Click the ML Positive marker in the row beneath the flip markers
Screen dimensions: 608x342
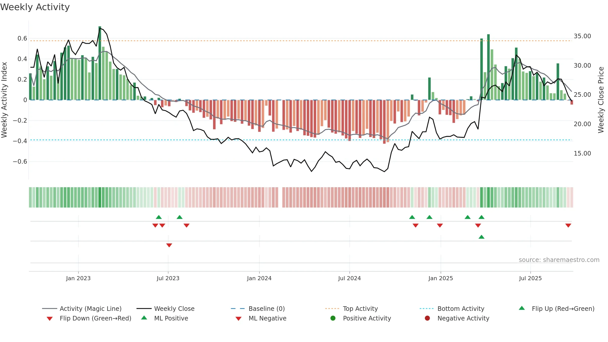pos(482,237)
